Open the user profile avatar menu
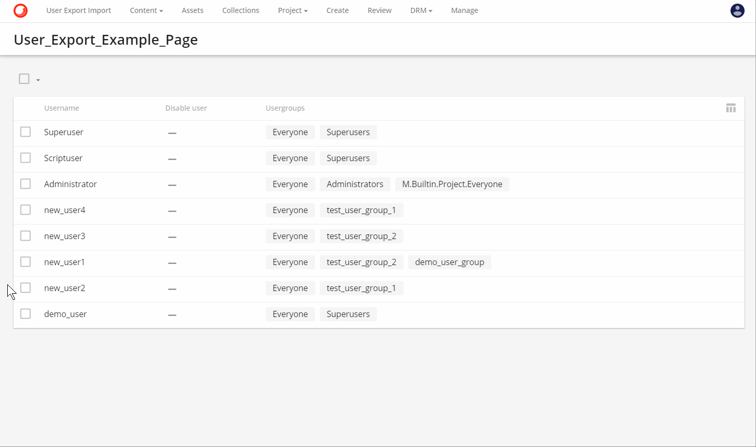Viewport: 756px width, 447px height. [x=737, y=10]
